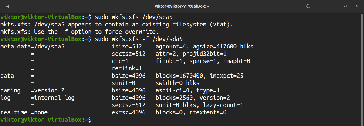
Task: Click the 'agcount=4, agsize=417600 blks' text
Action: pos(205,46)
